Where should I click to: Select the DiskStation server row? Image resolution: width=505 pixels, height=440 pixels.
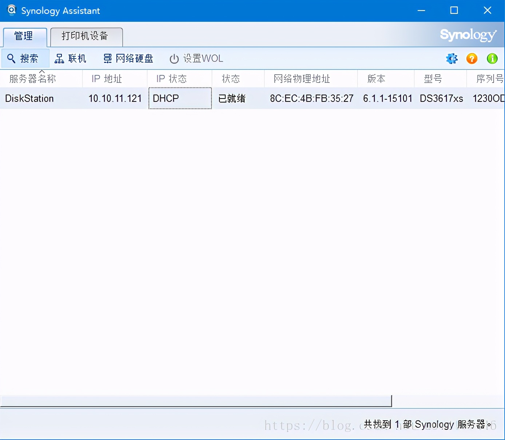(29, 98)
